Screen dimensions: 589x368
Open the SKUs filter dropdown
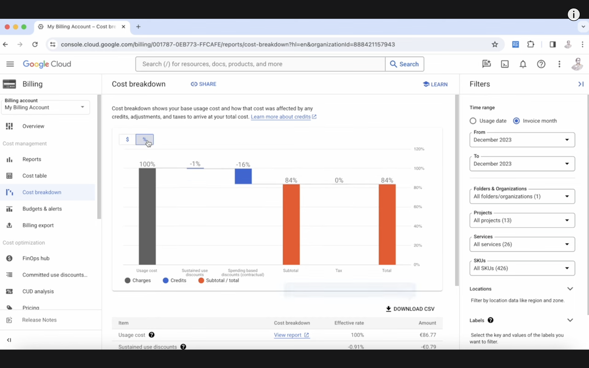point(522,268)
